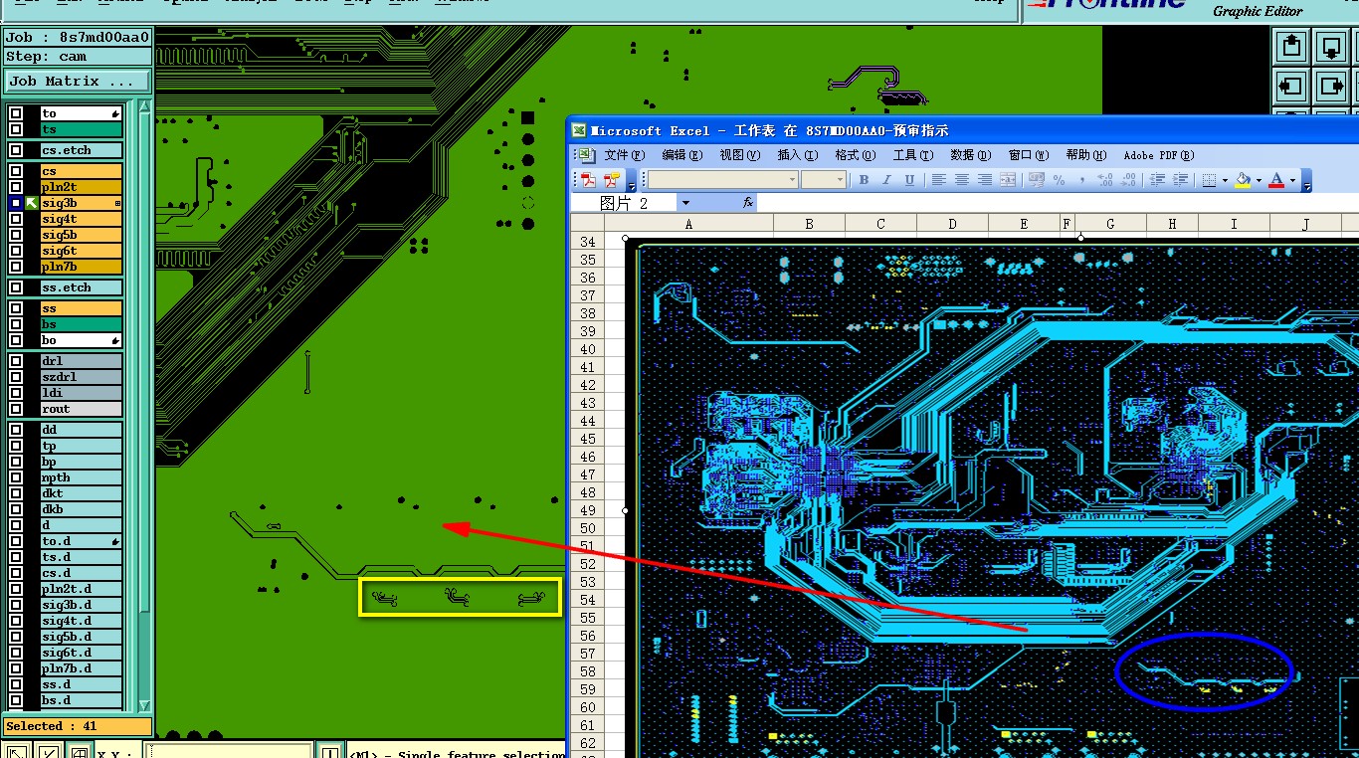Toggle visibility checkbox of layer ss.etch
1359x758 pixels.
pyautogui.click(x=15, y=287)
